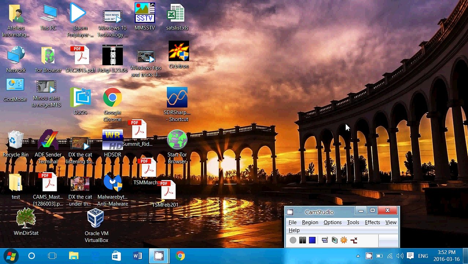
Task: Open the Options menu in CamStudio
Action: [x=333, y=222]
